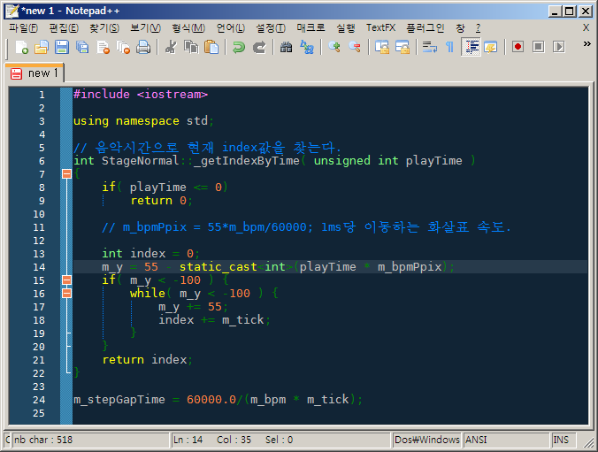Zoom out with magnifier minus icon
Viewport: 598px width, 452px height.
click(x=355, y=47)
